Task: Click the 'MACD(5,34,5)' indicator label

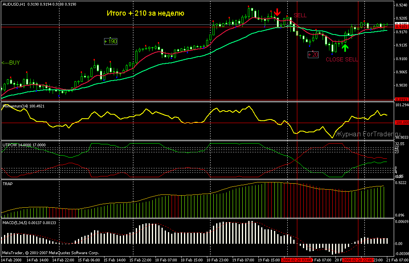Action: (x=29, y=223)
